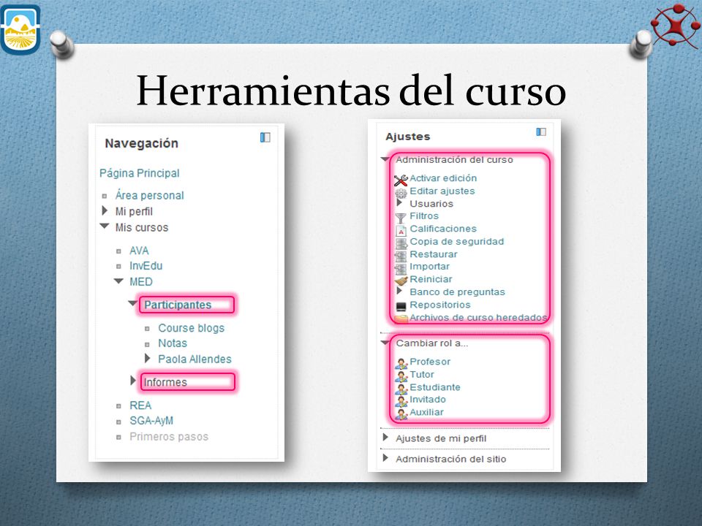Viewport: 702px width, 526px height.
Task: Open Course blogs
Action: pos(191,328)
